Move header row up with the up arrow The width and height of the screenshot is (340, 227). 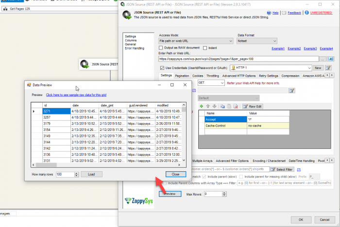tap(208, 106)
